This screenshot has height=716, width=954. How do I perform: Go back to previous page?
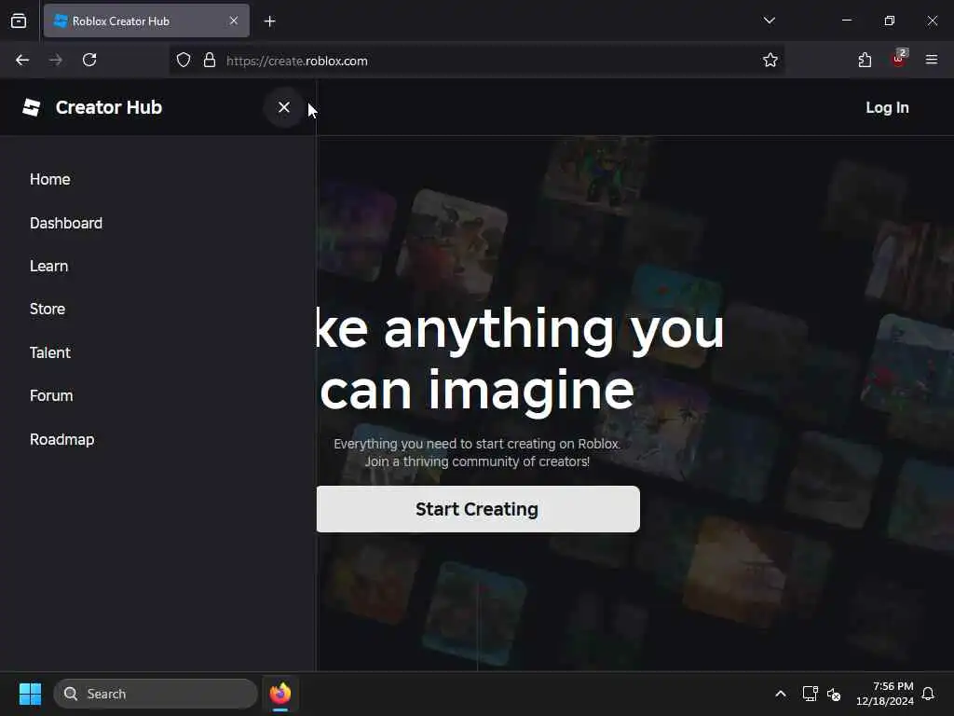22,60
